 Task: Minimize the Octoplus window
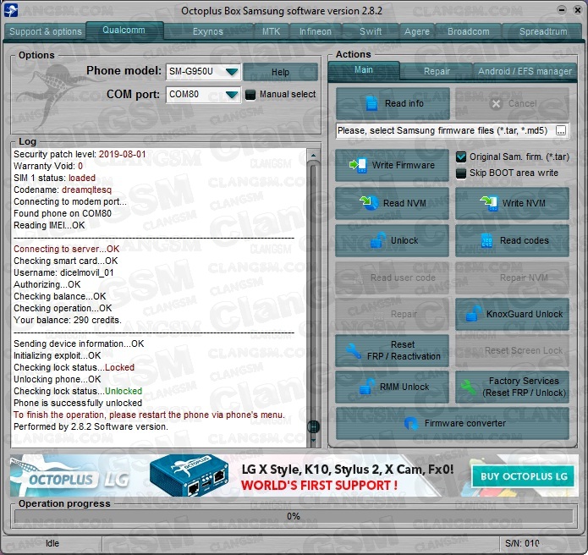[562, 10]
